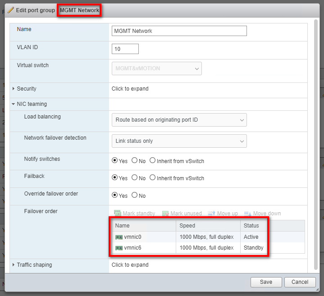Click the Save button
The height and width of the screenshot is (296, 324).
(266, 282)
